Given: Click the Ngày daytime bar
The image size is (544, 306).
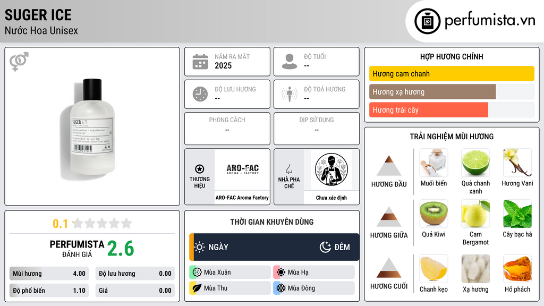Looking at the screenshot, I should (274, 247).
